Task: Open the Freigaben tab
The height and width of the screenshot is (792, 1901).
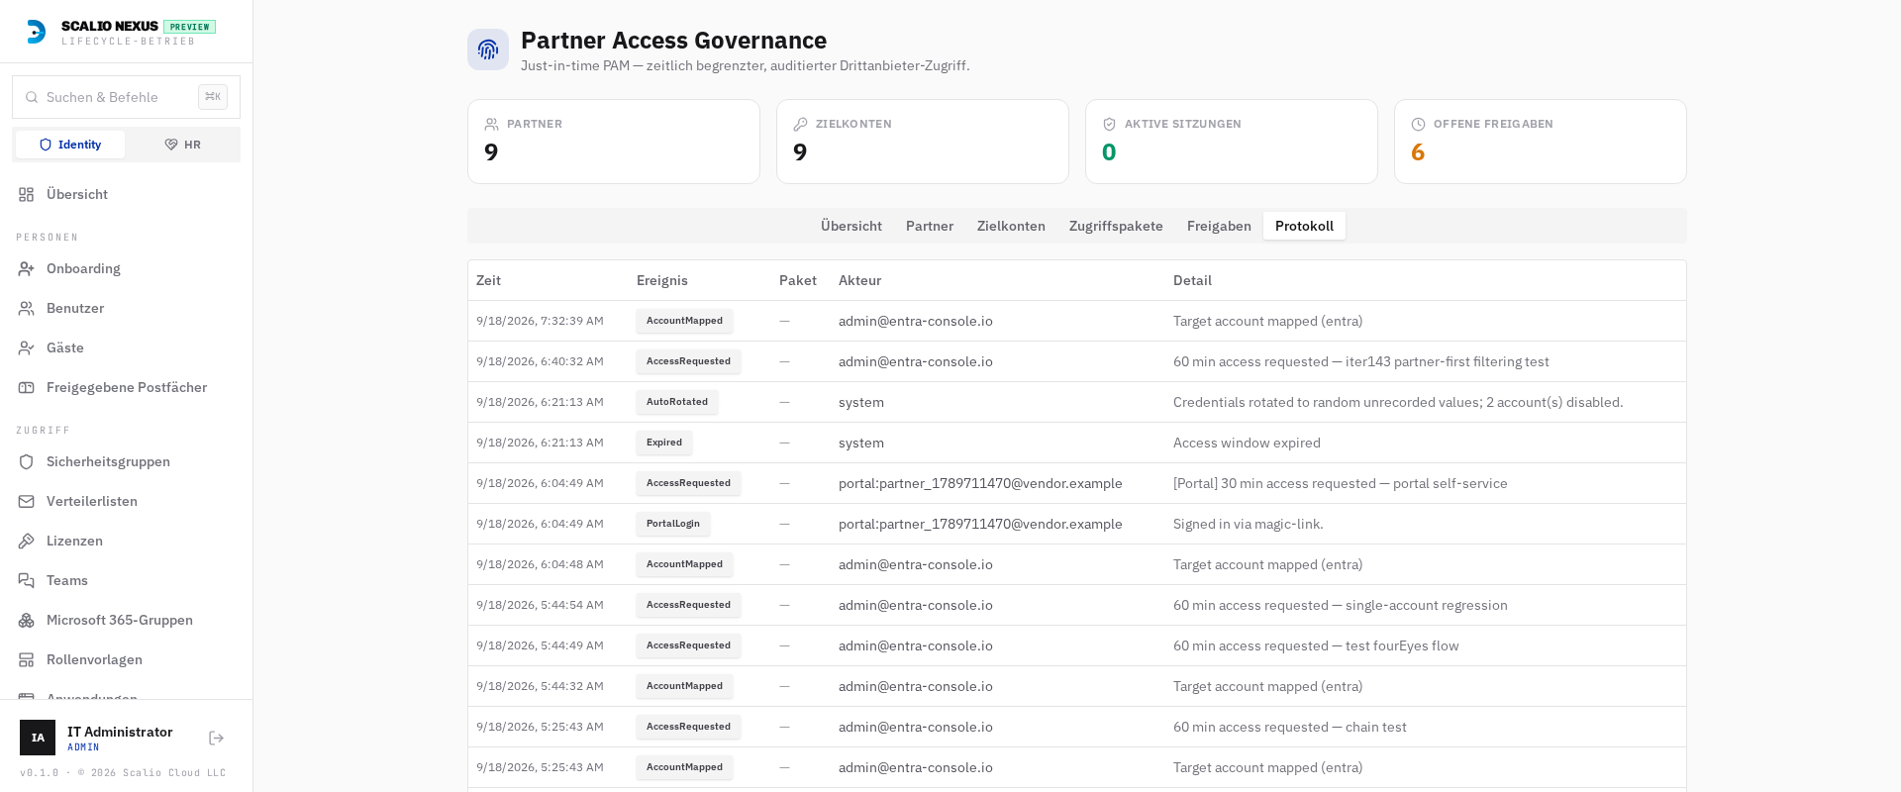Action: 1219,226
